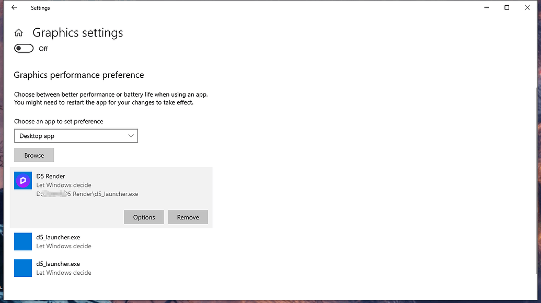Click the D5 Render purple app icon

[23, 181]
